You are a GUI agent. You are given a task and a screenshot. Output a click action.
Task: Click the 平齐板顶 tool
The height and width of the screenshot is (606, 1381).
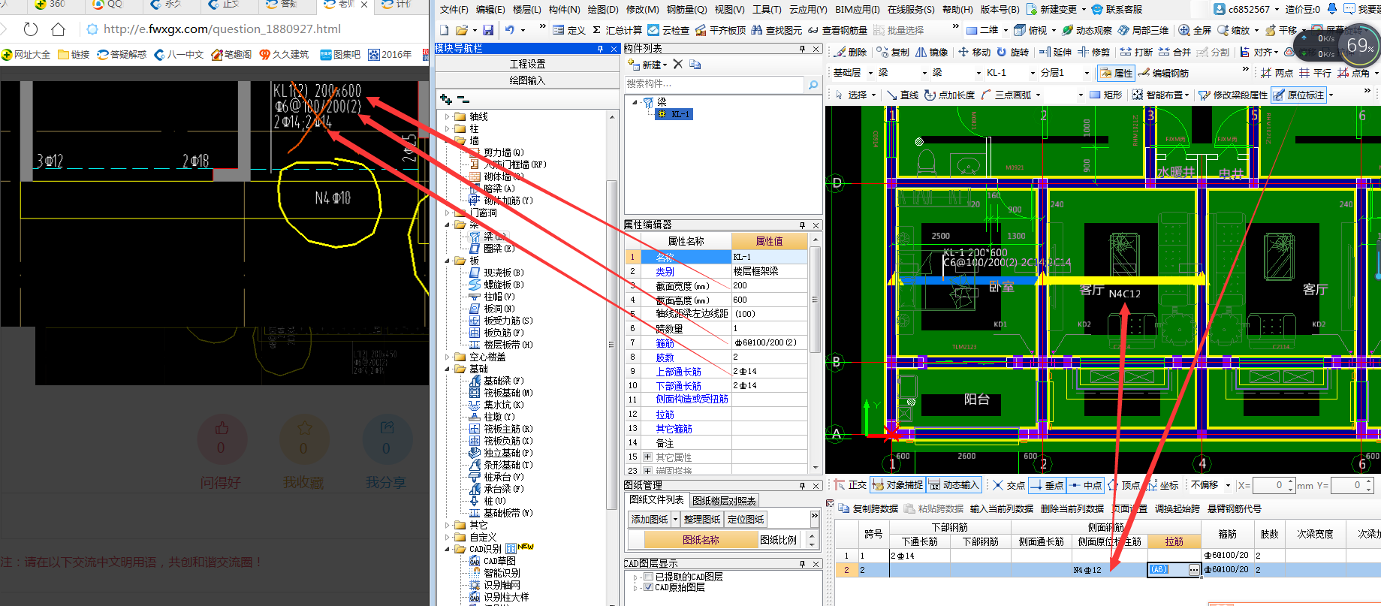(720, 30)
